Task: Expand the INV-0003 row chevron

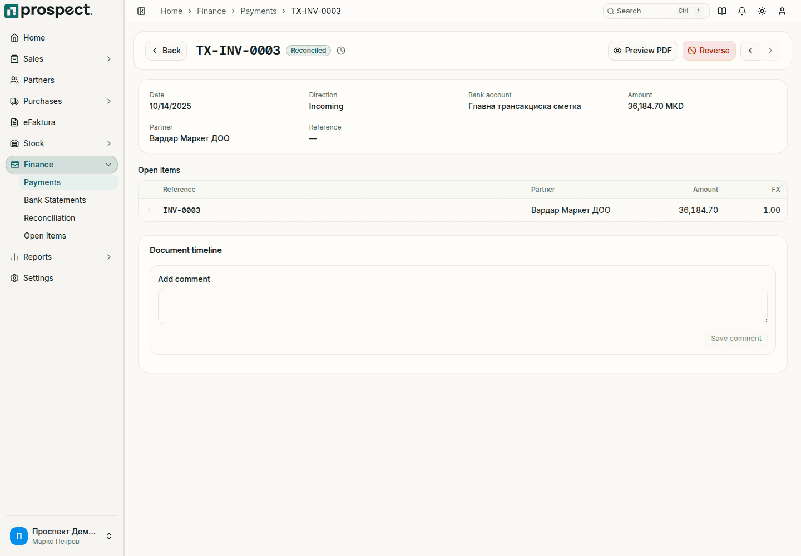Action: [x=149, y=210]
